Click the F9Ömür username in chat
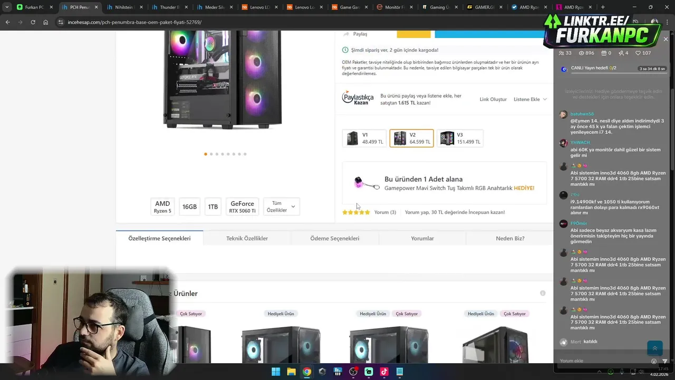Image resolution: width=675 pixels, height=380 pixels. [579, 223]
